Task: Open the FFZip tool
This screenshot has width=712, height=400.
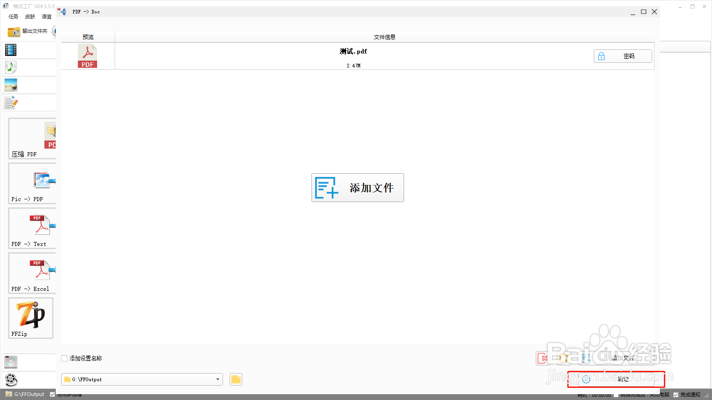Action: pos(31,318)
